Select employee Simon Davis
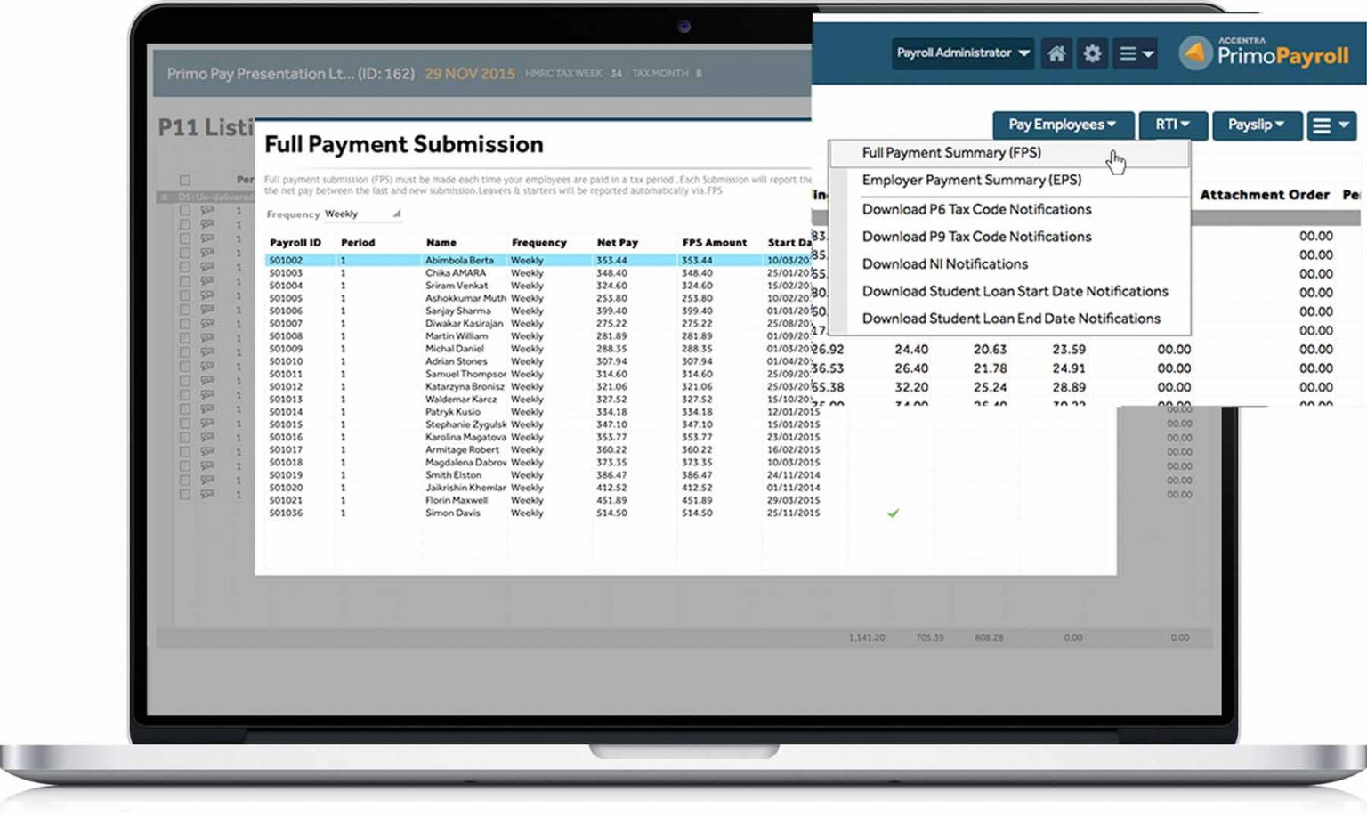1367x816 pixels. [452, 513]
